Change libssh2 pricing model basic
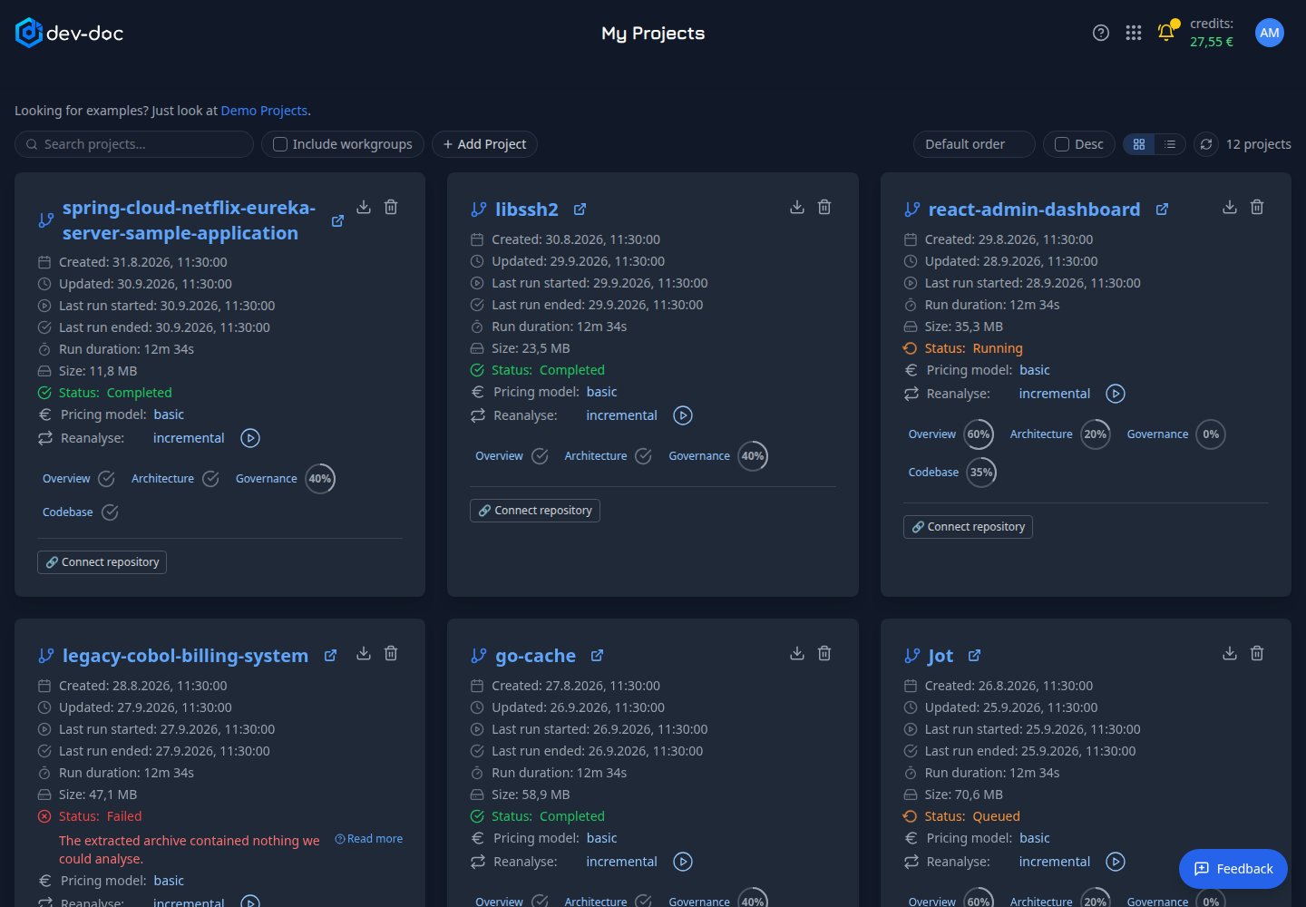Screen dimensions: 1306x907 coord(601,392)
